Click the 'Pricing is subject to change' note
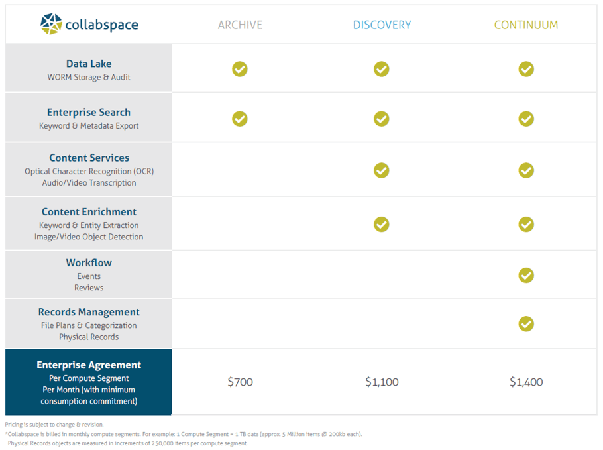Screen dimensions: 603x450 pyautogui.click(x=54, y=425)
